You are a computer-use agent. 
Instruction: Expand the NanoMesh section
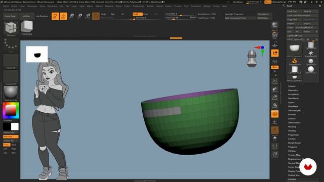coord(293,99)
